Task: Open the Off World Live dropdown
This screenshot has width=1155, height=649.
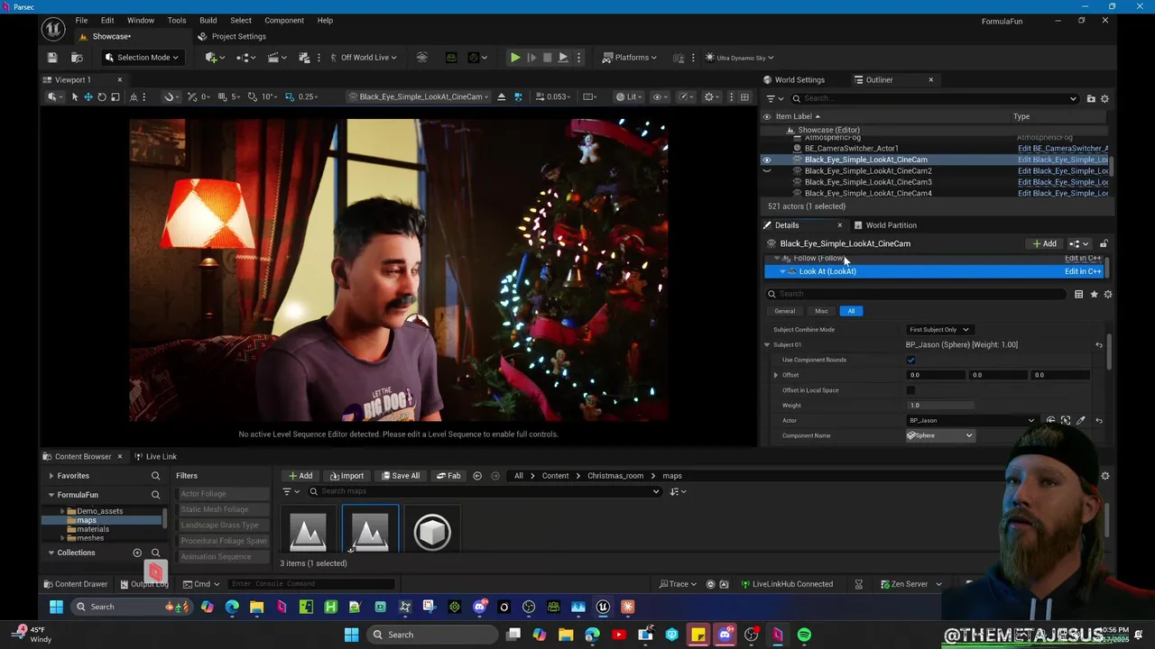Action: coord(364,58)
